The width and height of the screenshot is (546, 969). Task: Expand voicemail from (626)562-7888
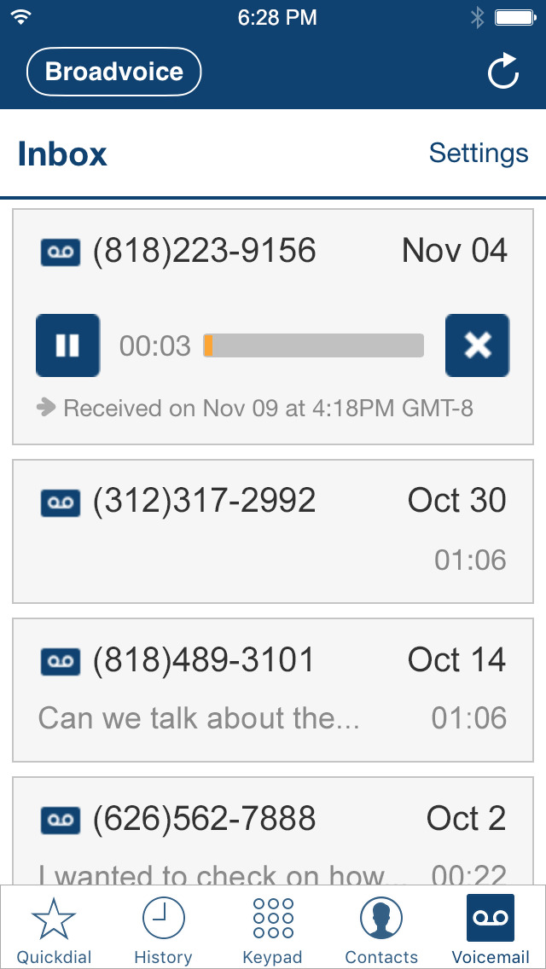pyautogui.click(x=273, y=831)
